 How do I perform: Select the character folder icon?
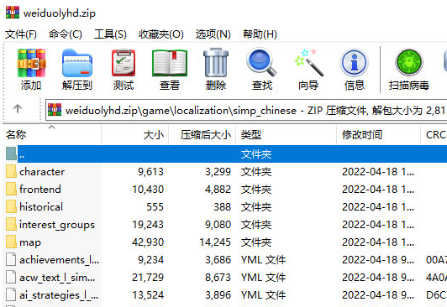point(11,172)
